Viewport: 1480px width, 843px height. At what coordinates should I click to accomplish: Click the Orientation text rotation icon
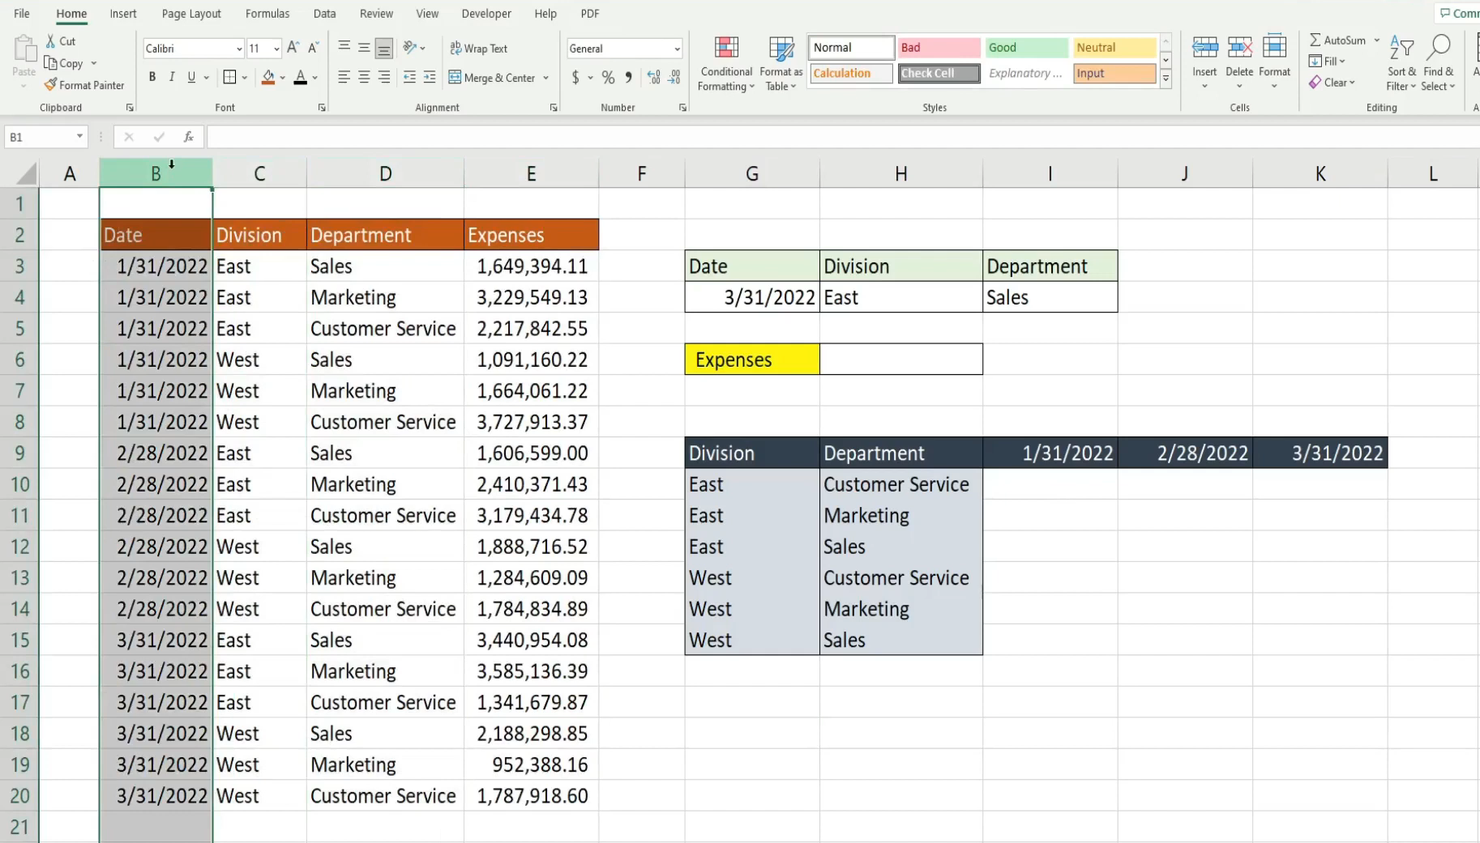[x=410, y=49]
